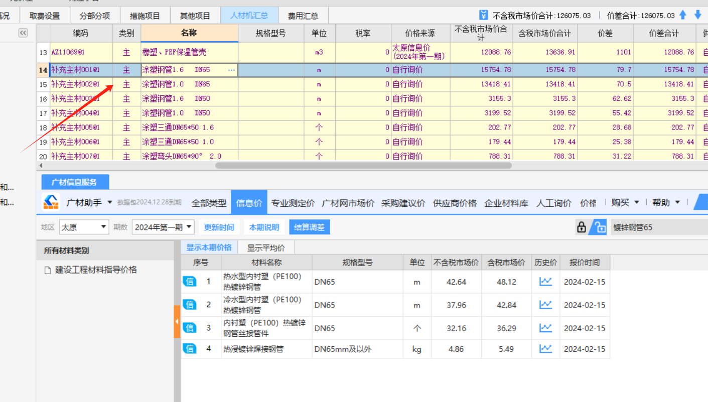Switch to 措施项目 tab

[145, 16]
